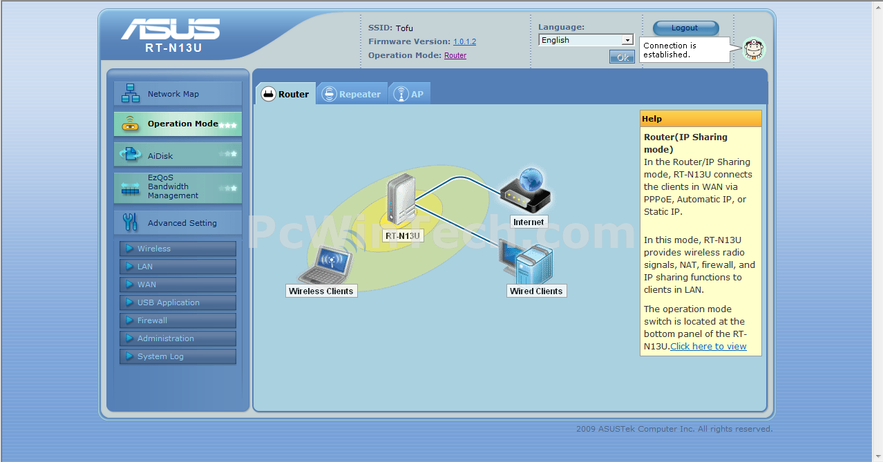Click the Help panel header
Viewport: 883px width, 462px height.
click(x=701, y=119)
